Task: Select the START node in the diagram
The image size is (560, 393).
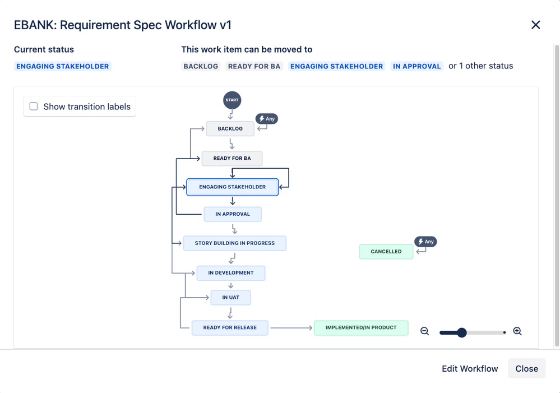Action: [232, 100]
